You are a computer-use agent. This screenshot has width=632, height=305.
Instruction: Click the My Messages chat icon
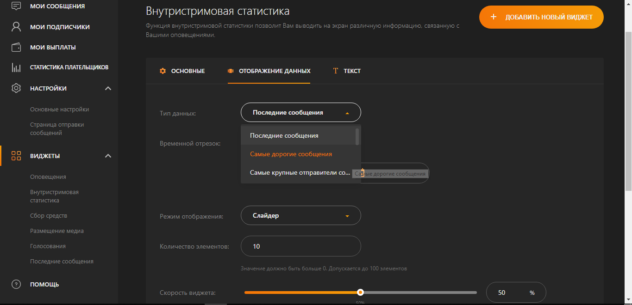[16, 6]
